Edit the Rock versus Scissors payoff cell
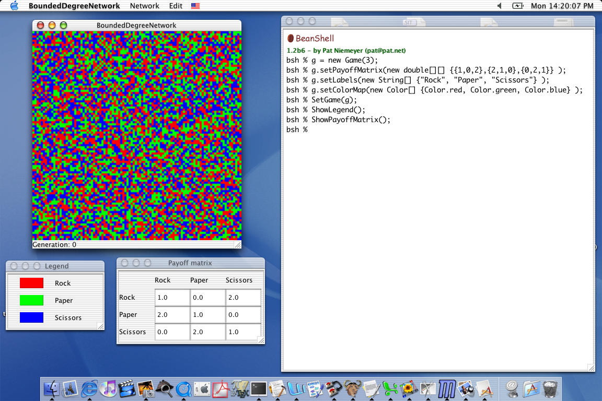 [244, 298]
